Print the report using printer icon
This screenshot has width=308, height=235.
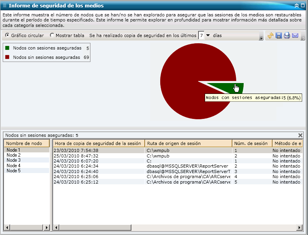(287, 35)
